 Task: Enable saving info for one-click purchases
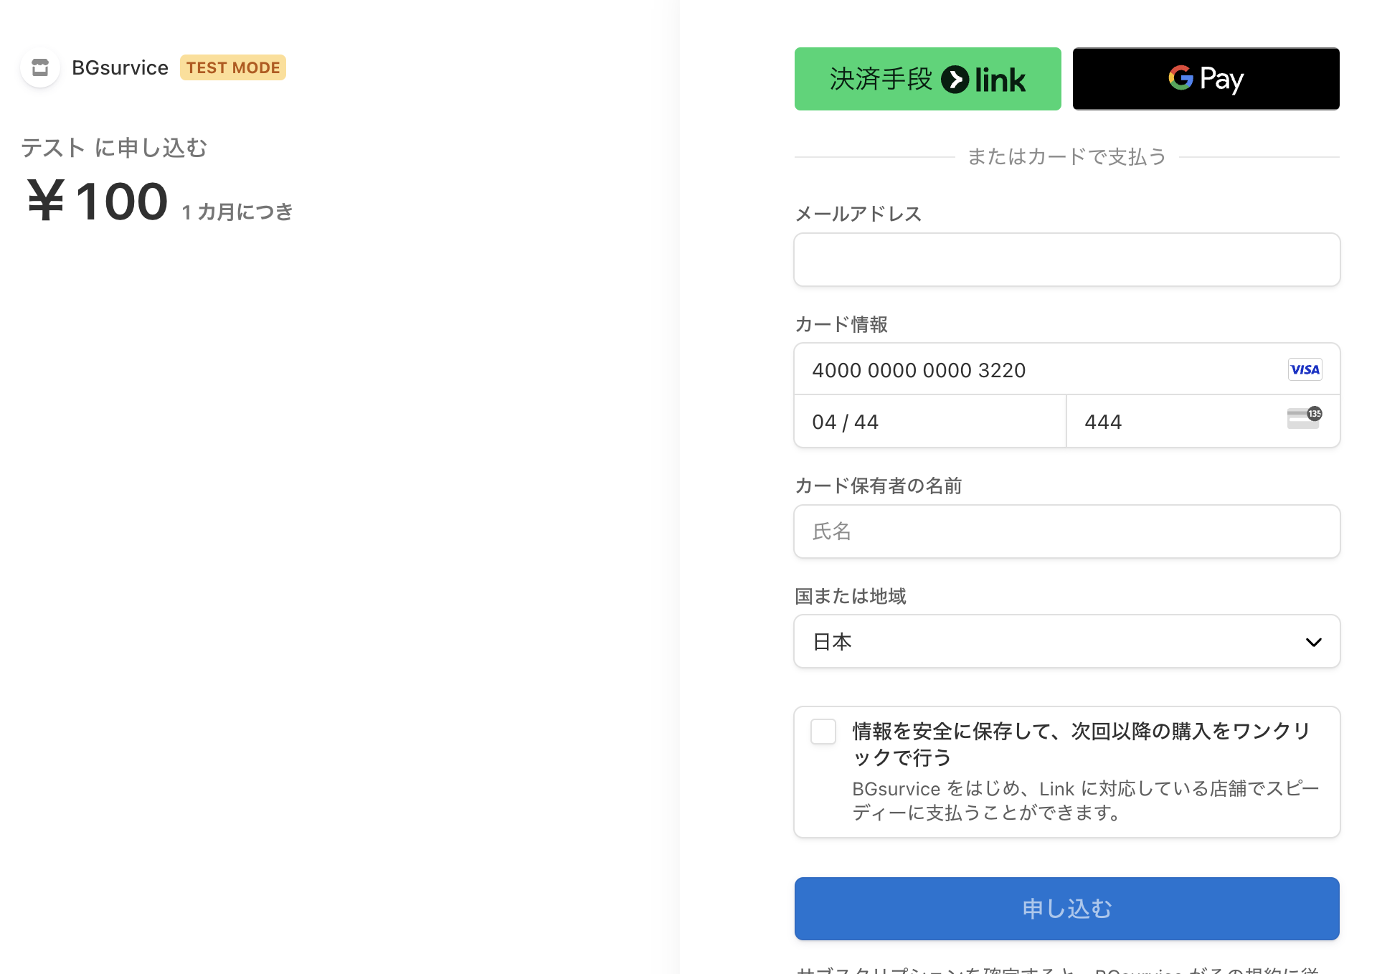(823, 732)
